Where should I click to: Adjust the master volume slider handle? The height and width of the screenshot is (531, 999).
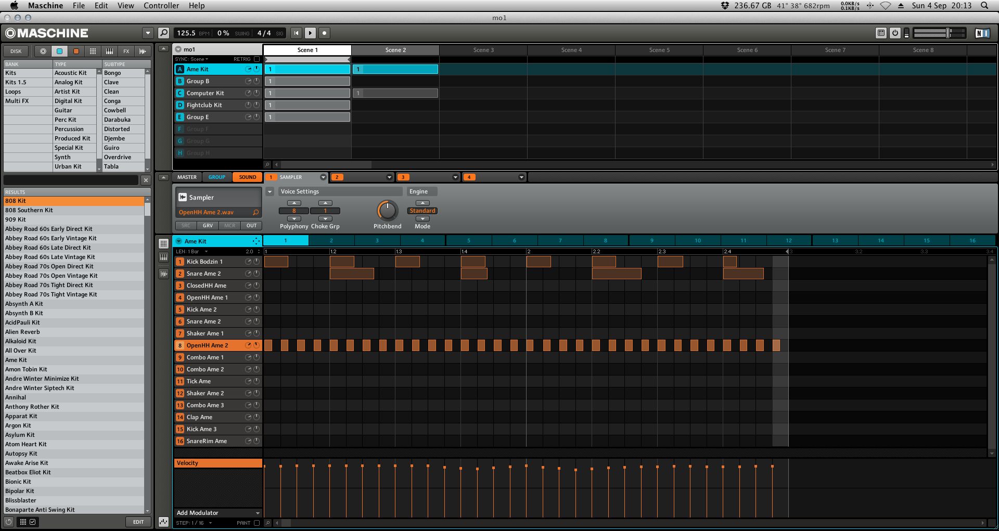point(949,33)
